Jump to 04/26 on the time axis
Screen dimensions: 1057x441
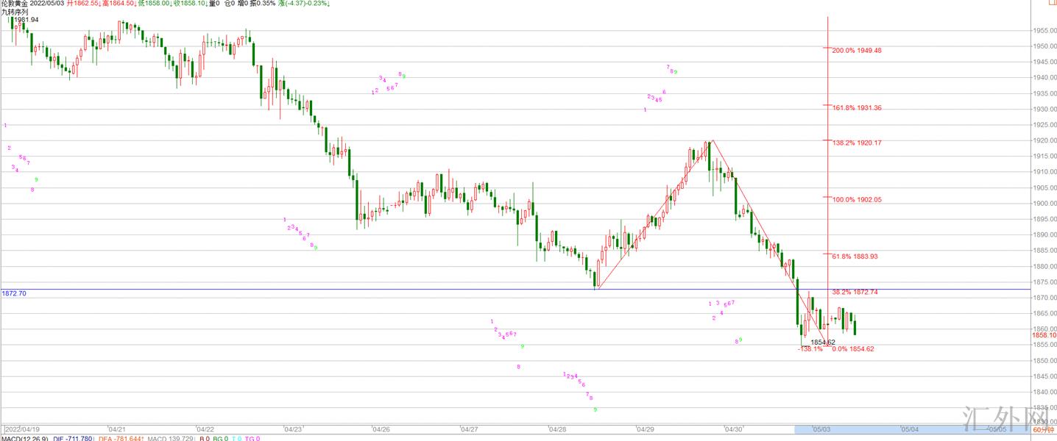(381, 429)
